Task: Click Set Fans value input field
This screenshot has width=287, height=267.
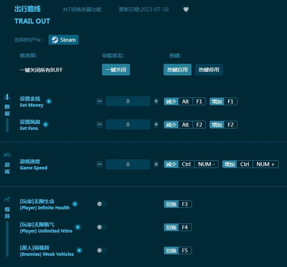Action: tap(128, 124)
